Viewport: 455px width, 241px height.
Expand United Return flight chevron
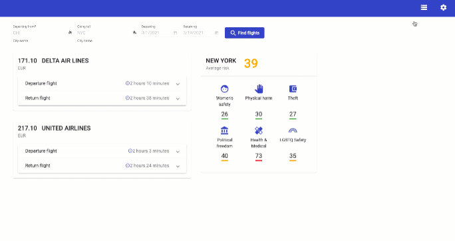point(178,166)
